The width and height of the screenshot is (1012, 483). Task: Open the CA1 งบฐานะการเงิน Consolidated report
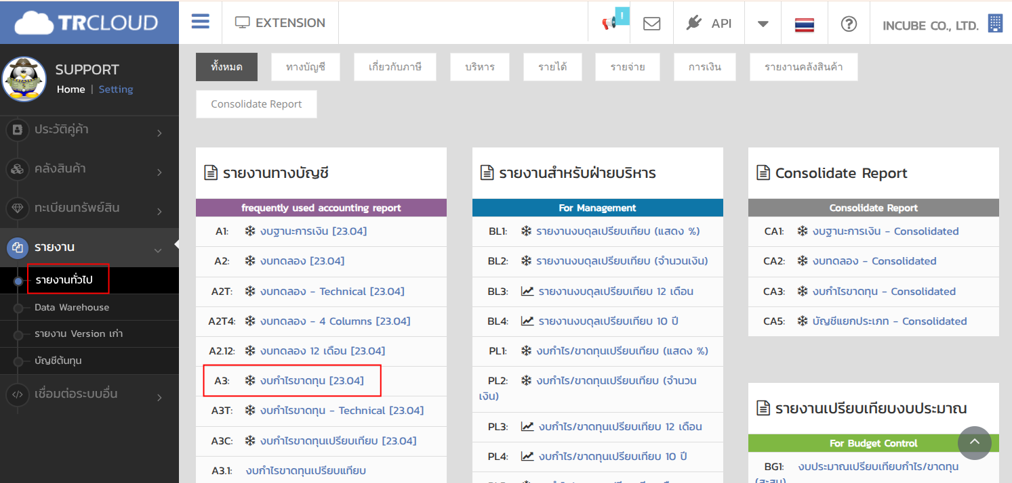point(885,231)
